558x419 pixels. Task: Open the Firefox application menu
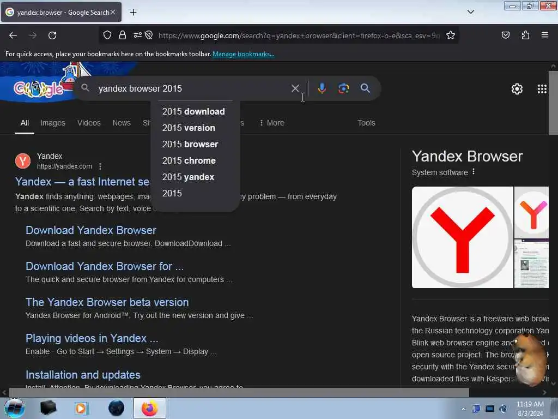(x=544, y=35)
